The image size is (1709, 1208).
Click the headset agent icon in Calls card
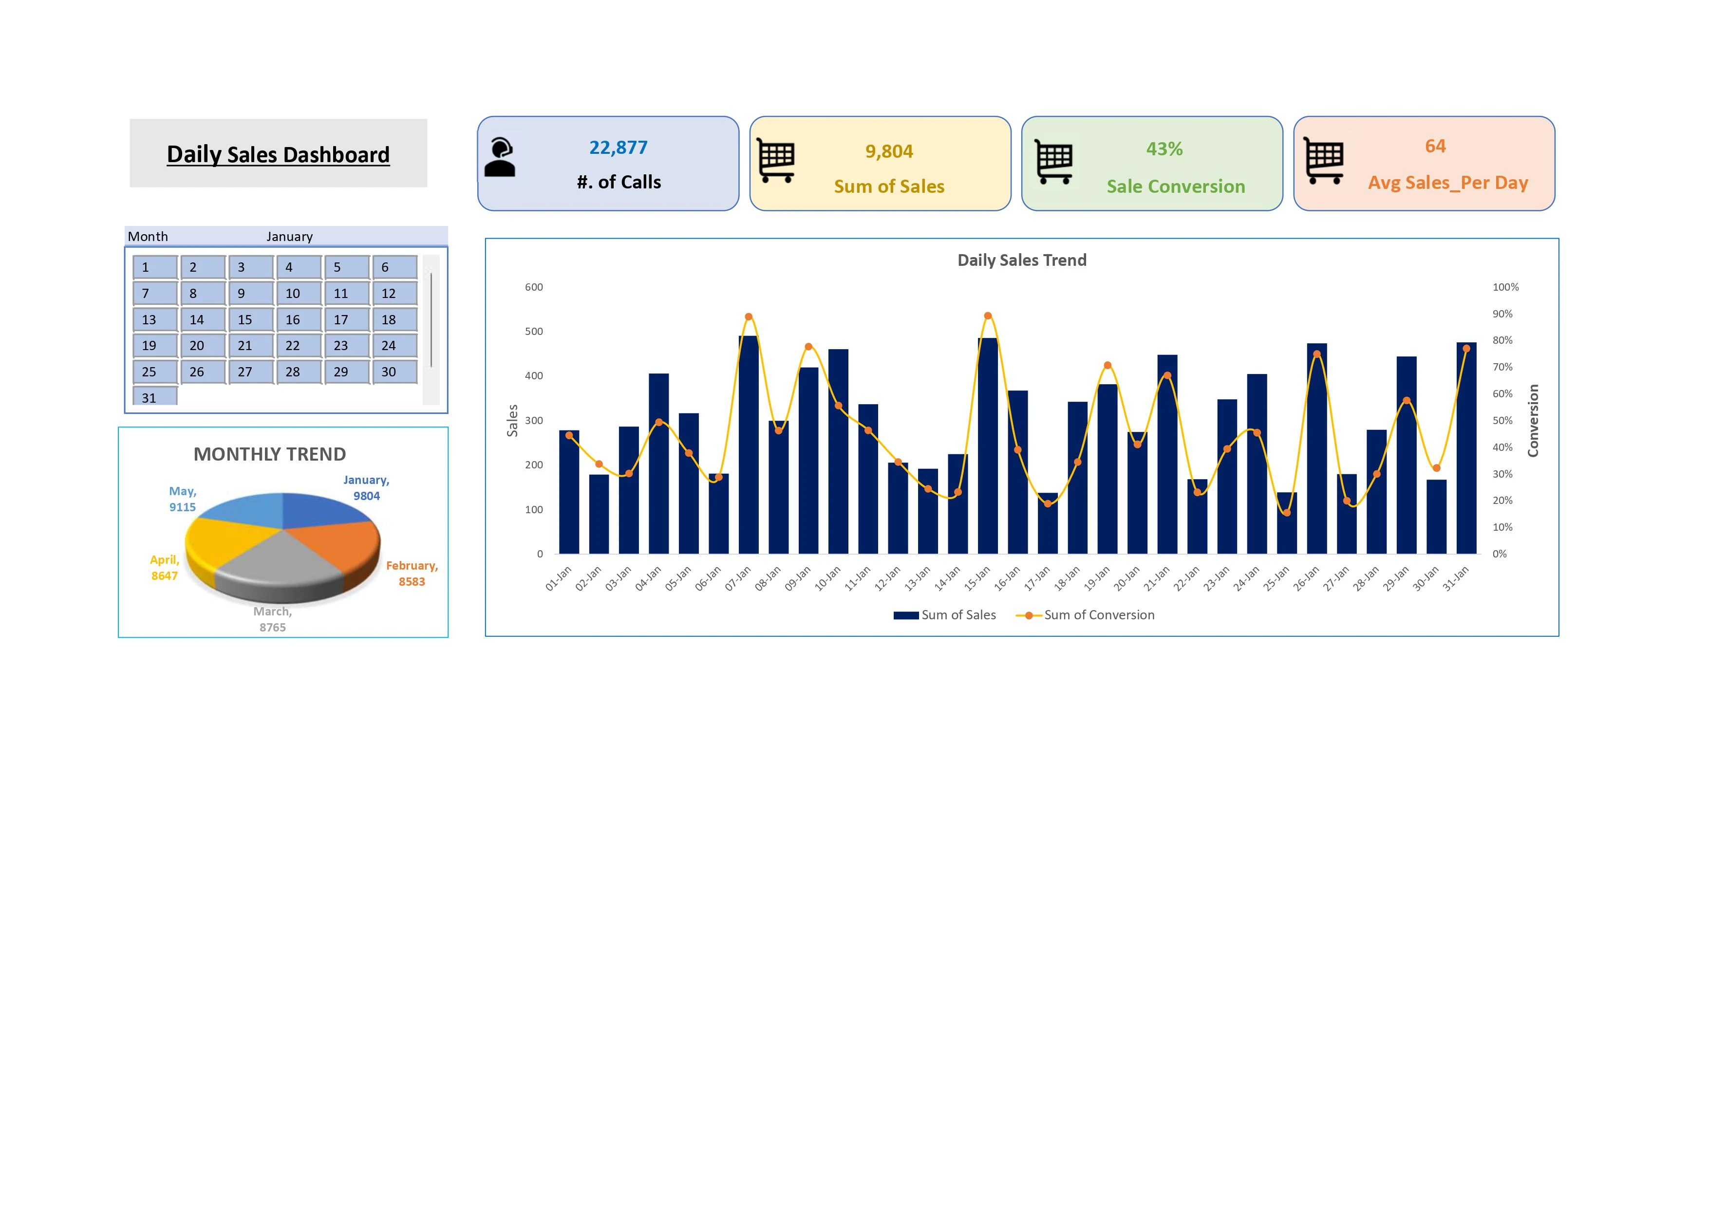click(x=499, y=157)
